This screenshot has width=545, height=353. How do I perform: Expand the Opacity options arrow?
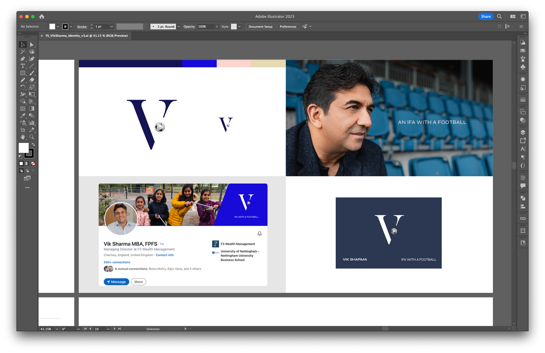coord(217,27)
